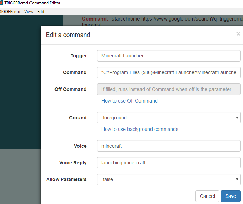Click the Voice field containing minecraft
The height and width of the screenshot is (204, 243).
pyautogui.click(x=169, y=146)
